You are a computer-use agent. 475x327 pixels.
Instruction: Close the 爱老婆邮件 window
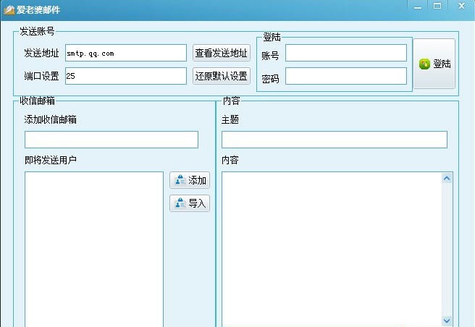[x=461, y=6]
